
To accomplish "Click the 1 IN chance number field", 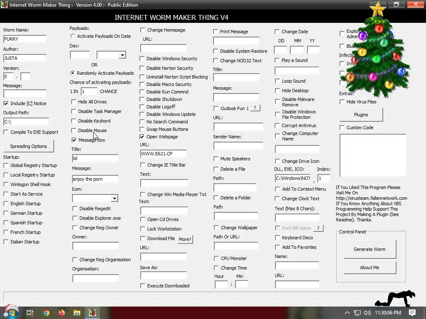I will (x=89, y=91).
